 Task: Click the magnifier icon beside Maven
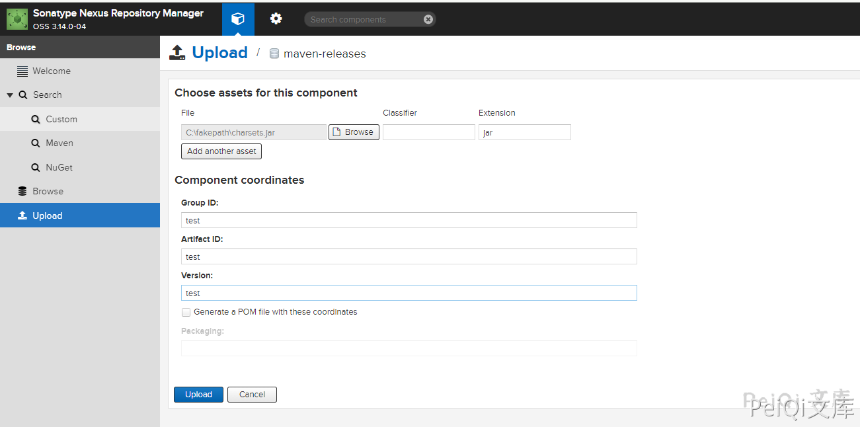(36, 143)
